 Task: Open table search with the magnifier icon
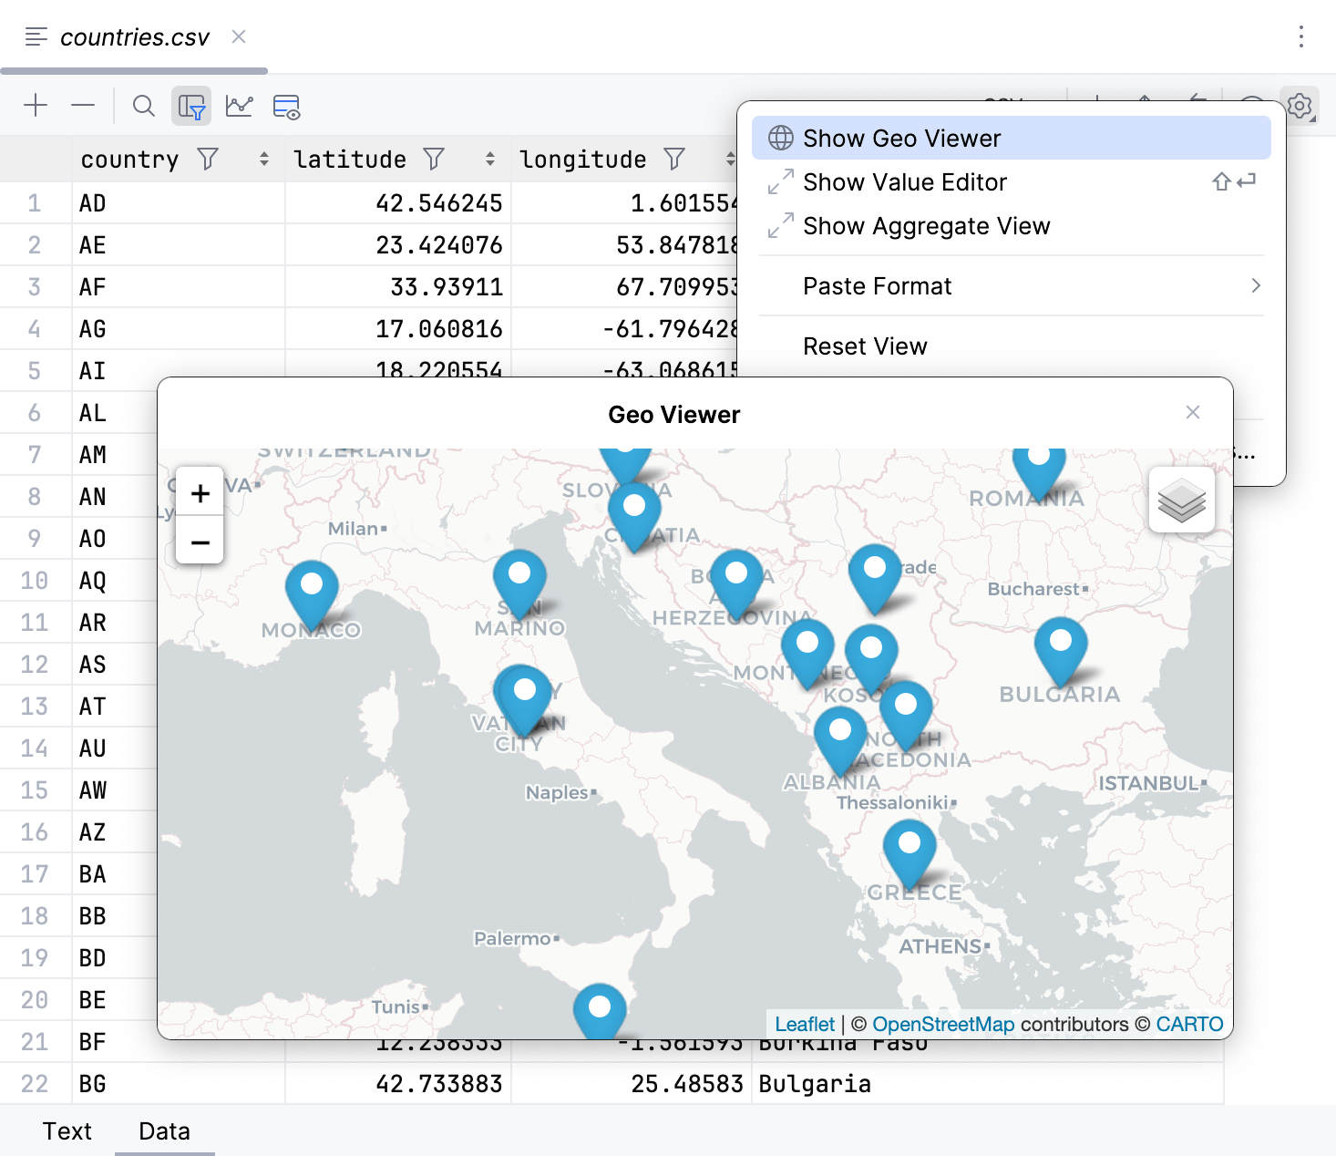(143, 106)
